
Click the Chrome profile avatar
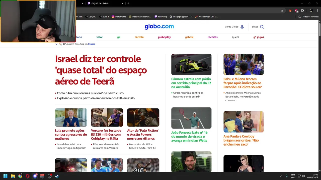[311, 10]
